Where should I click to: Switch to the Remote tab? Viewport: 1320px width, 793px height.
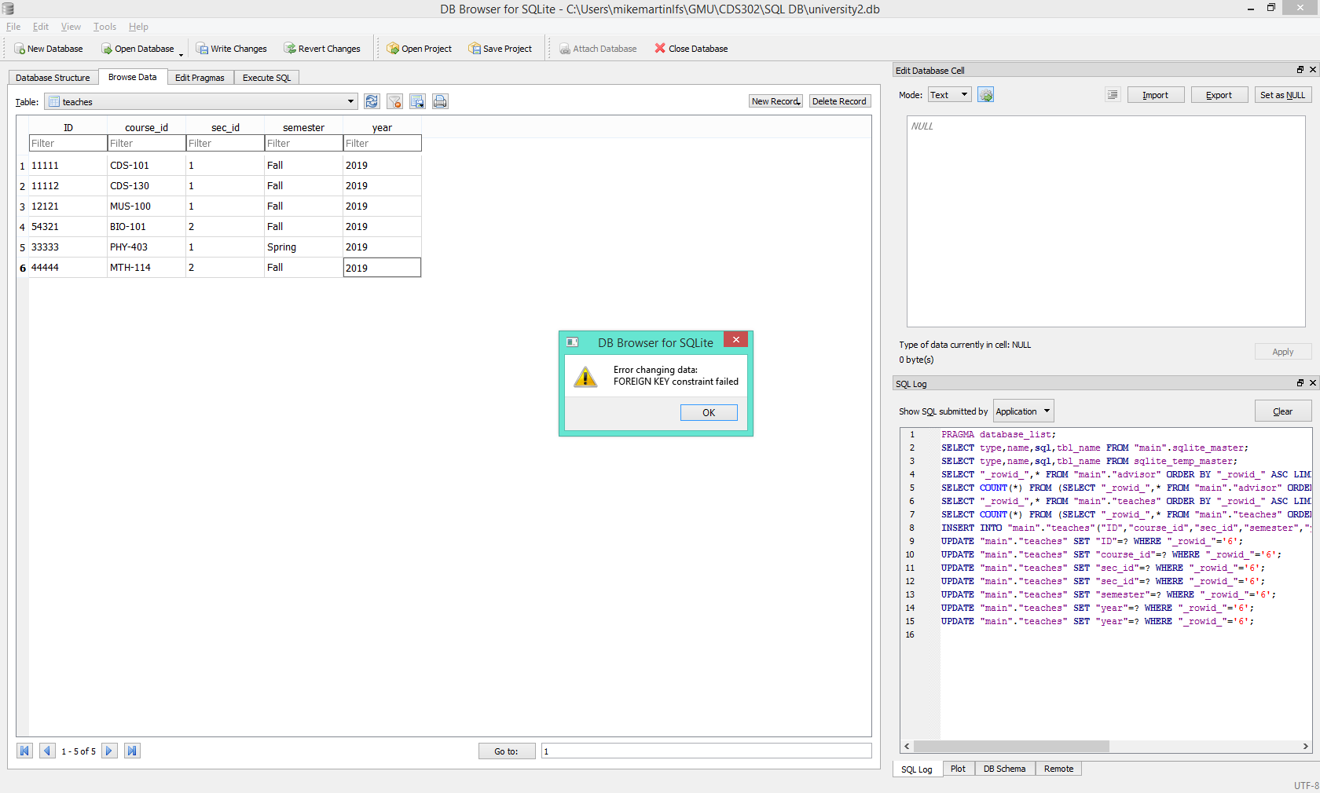point(1058,769)
